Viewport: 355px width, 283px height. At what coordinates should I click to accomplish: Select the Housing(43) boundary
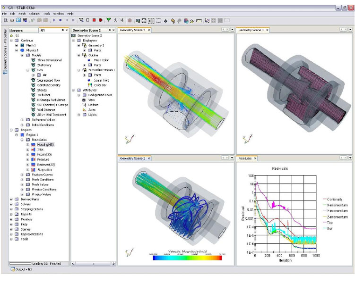[x=45, y=145]
